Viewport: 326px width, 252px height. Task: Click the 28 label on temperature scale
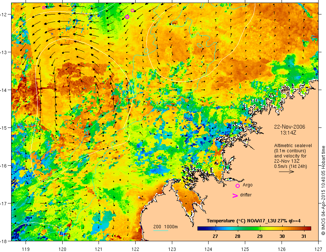(237, 236)
